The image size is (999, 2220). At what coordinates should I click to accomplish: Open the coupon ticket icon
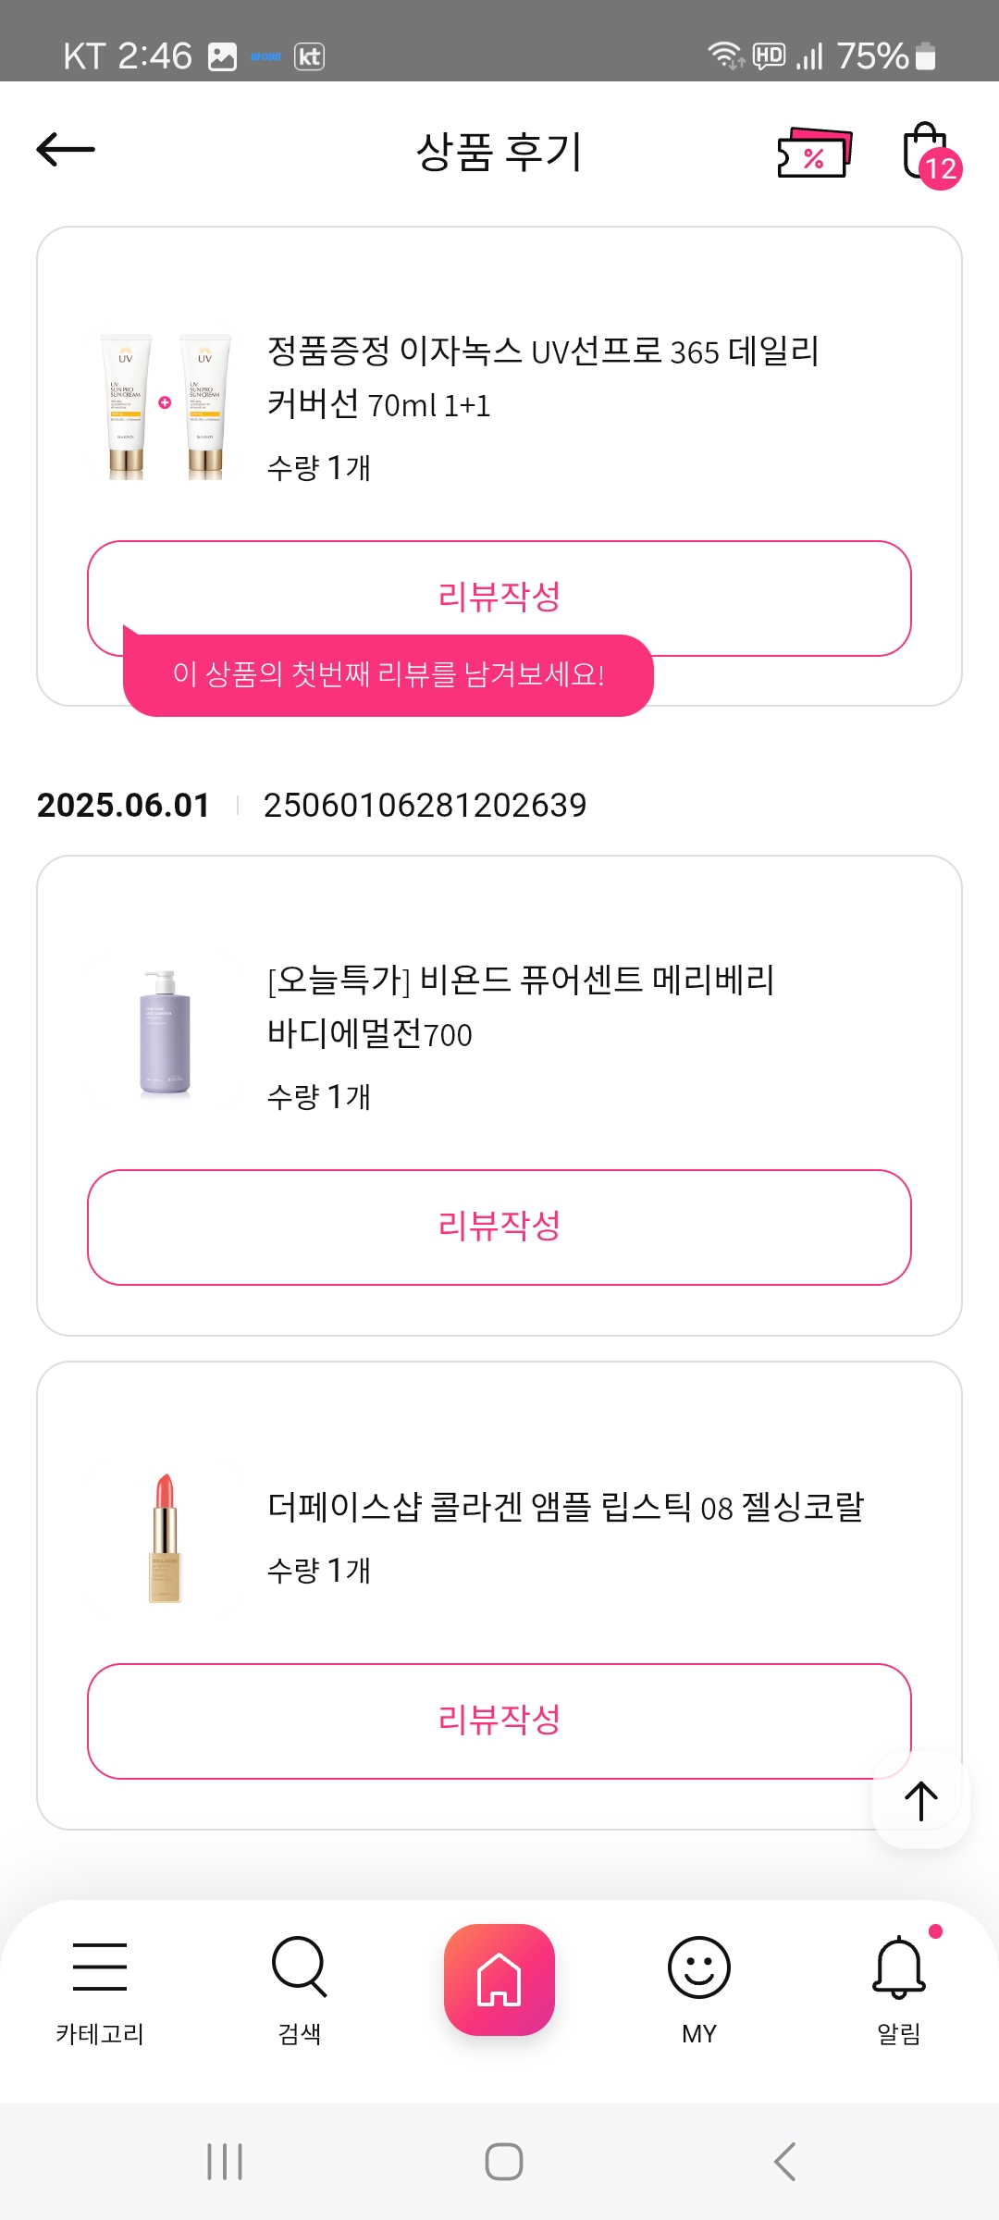point(814,153)
